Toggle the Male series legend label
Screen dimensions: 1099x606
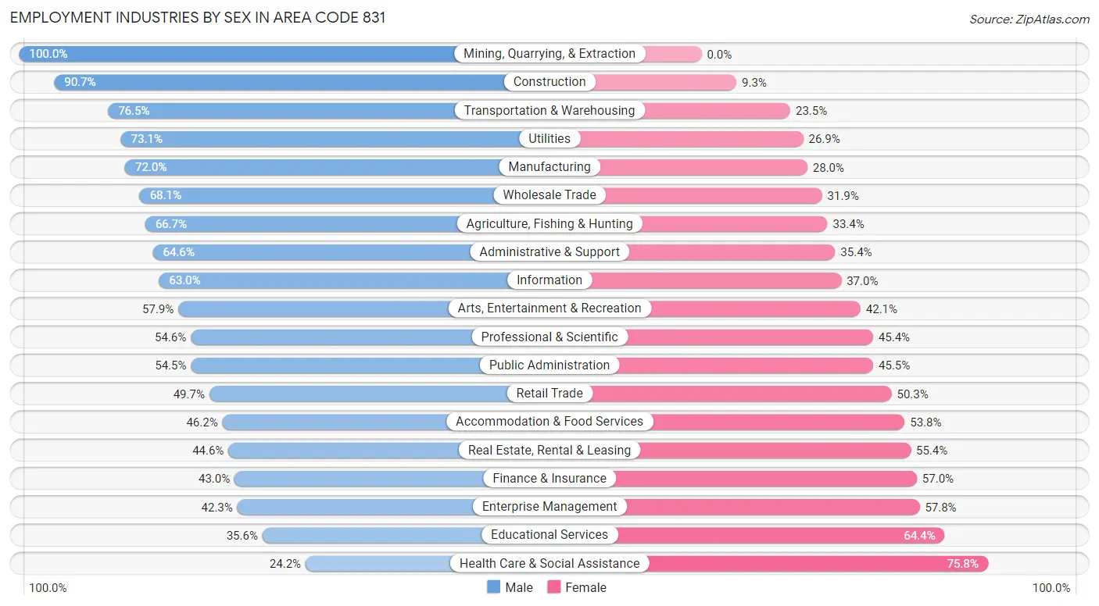click(x=519, y=587)
